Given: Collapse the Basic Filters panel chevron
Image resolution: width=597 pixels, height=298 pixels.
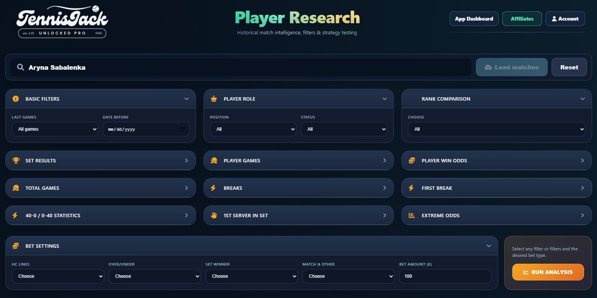Looking at the screenshot, I should click(x=186, y=99).
